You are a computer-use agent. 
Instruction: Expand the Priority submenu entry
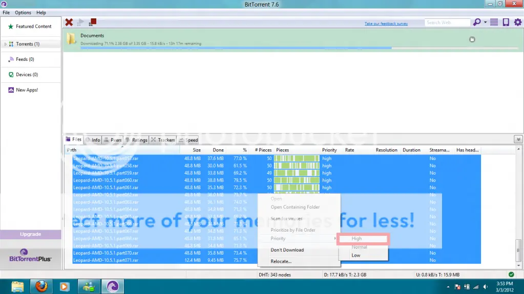pos(299,239)
